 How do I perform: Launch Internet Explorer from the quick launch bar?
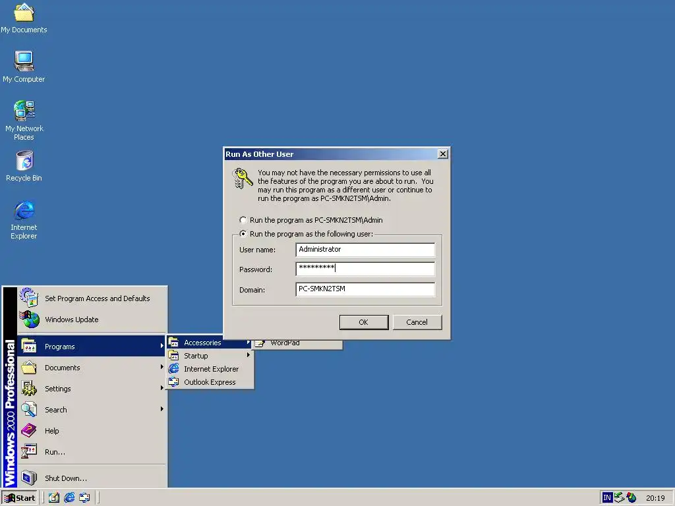69,498
